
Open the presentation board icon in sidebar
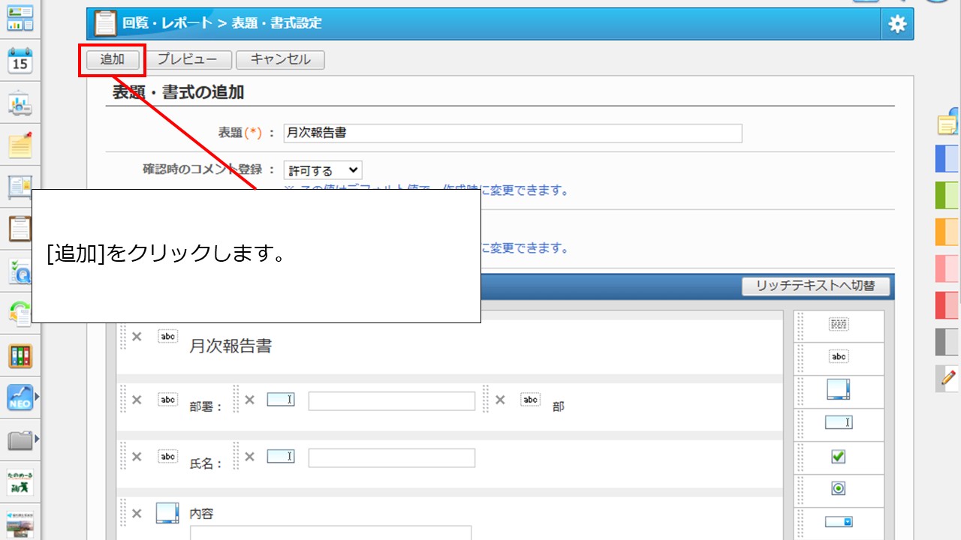click(x=20, y=103)
